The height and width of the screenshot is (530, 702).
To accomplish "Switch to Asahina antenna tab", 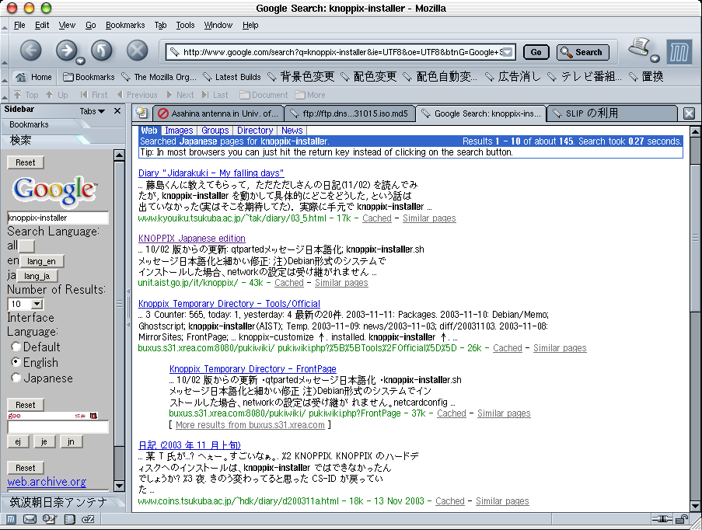I will pos(219,113).
